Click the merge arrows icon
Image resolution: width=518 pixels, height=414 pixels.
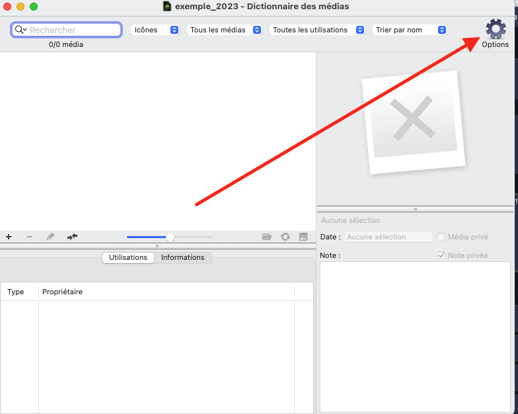point(72,237)
